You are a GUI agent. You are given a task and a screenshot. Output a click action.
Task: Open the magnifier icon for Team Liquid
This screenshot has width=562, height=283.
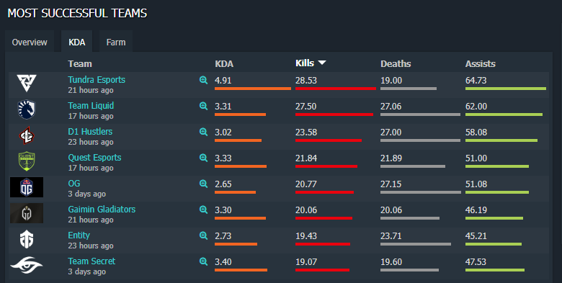coord(204,106)
